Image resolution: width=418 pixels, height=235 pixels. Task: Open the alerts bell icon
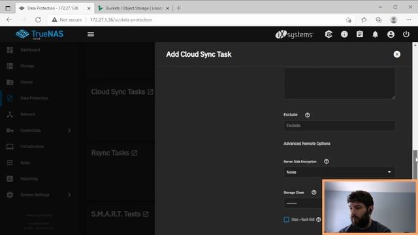(x=375, y=34)
